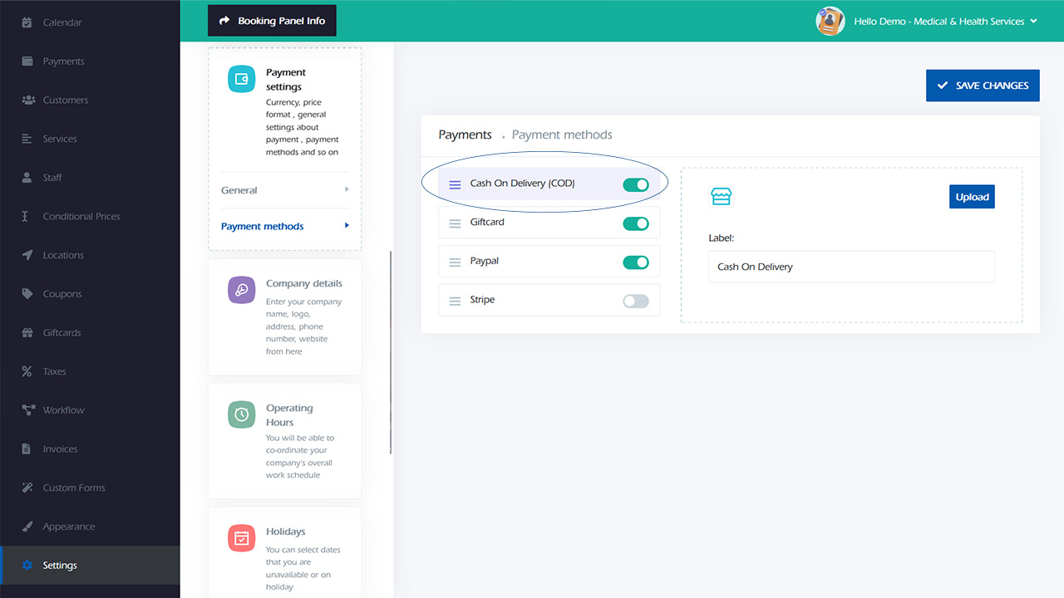The image size is (1064, 598).
Task: Click the Holidays calendar icon
Action: (242, 538)
